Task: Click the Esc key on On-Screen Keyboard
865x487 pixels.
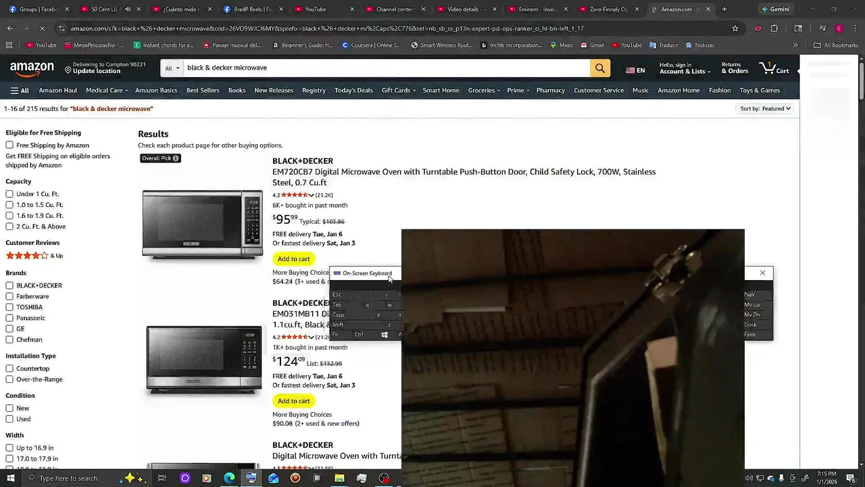Action: point(337,295)
